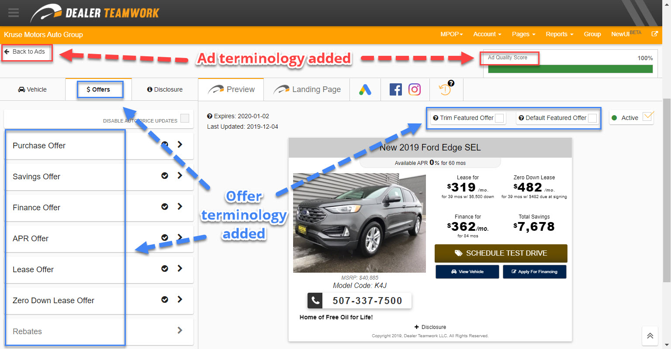Click the external link icon
Image resolution: width=671 pixels, height=349 pixels.
point(654,34)
